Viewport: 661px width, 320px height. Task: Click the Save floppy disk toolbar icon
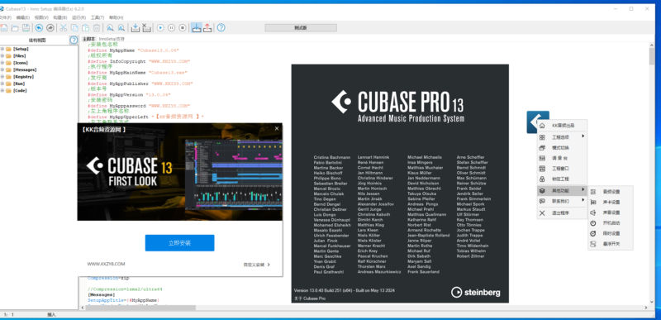click(26, 28)
